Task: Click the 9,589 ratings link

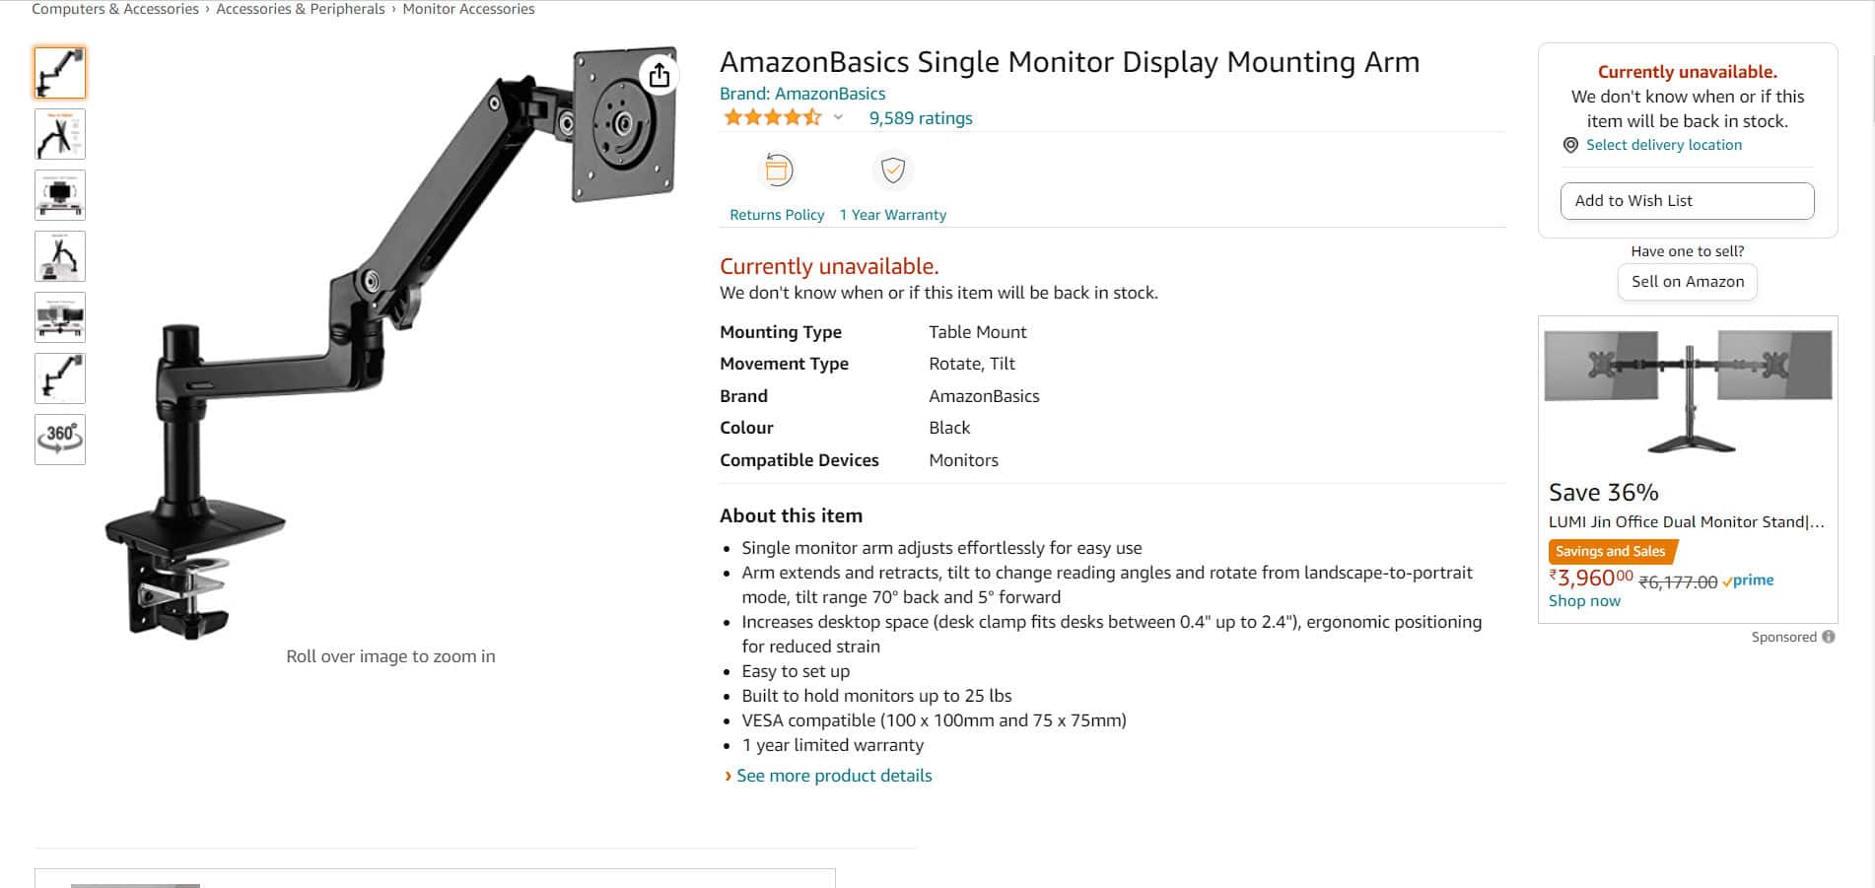Action: [919, 117]
